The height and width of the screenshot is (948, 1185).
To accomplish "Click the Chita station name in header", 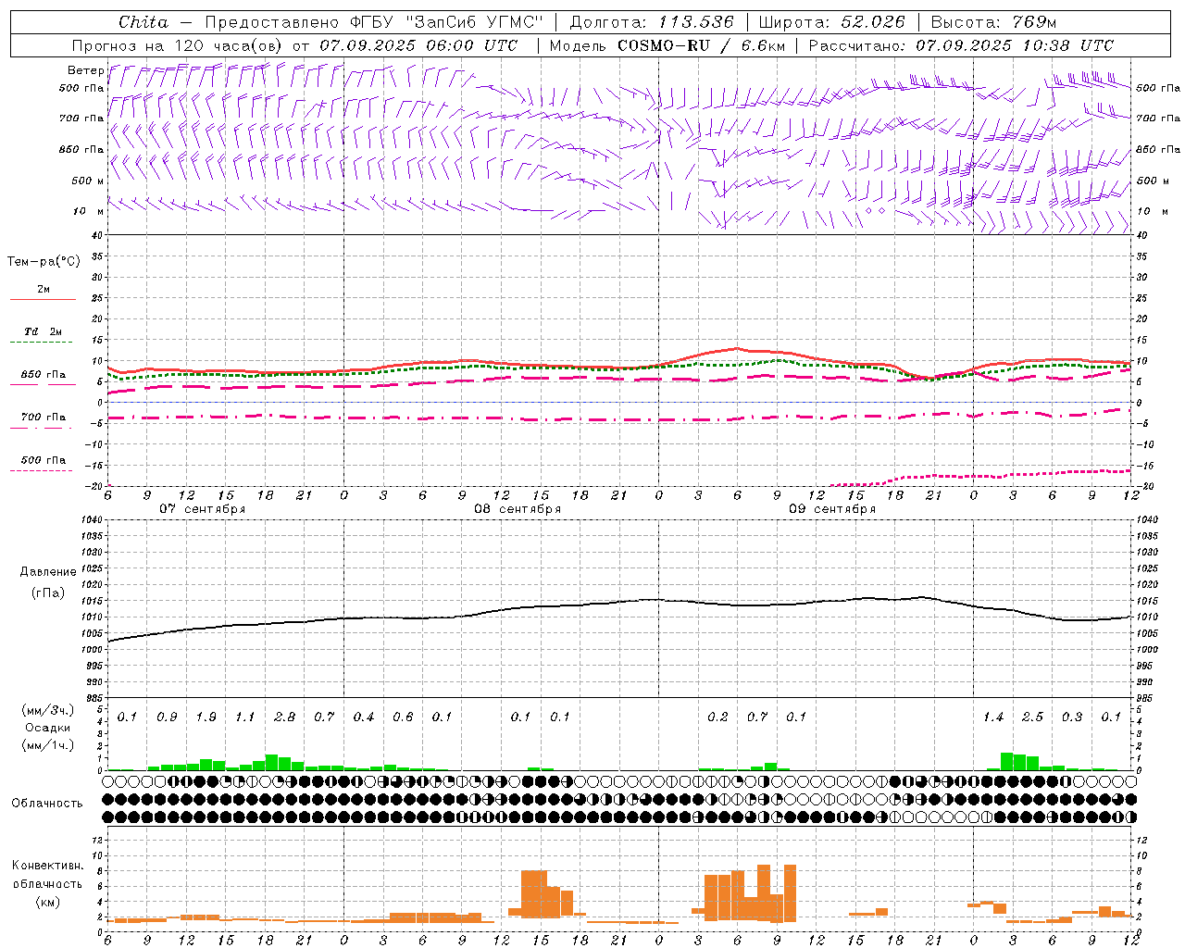I will [143, 22].
